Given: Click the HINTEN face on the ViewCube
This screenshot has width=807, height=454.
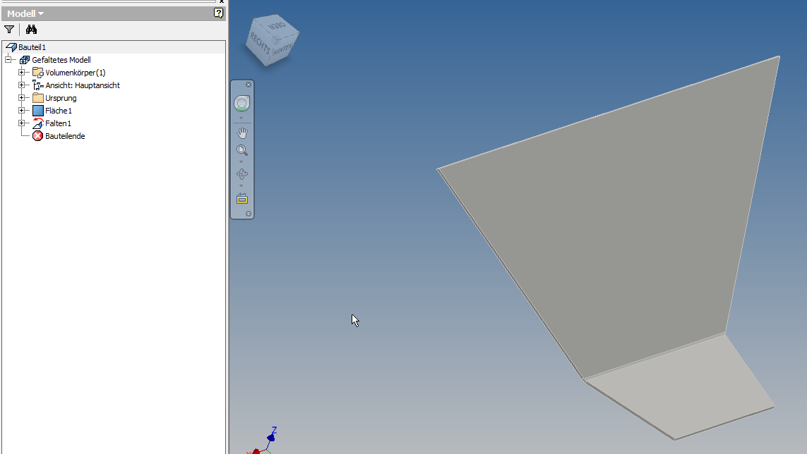Looking at the screenshot, I should tap(282, 49).
